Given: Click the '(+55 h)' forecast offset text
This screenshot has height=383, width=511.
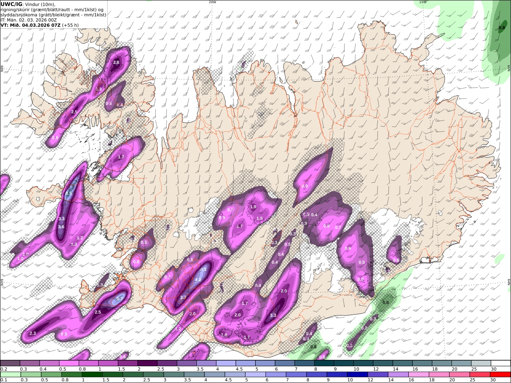Looking at the screenshot, I should click(x=70, y=25).
